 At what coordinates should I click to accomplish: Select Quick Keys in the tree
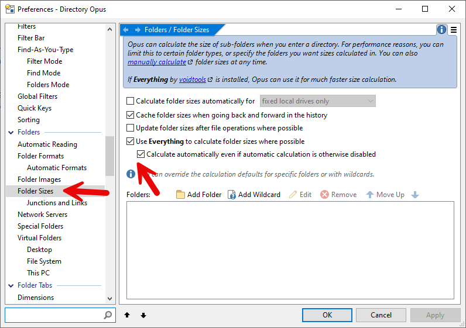point(35,108)
